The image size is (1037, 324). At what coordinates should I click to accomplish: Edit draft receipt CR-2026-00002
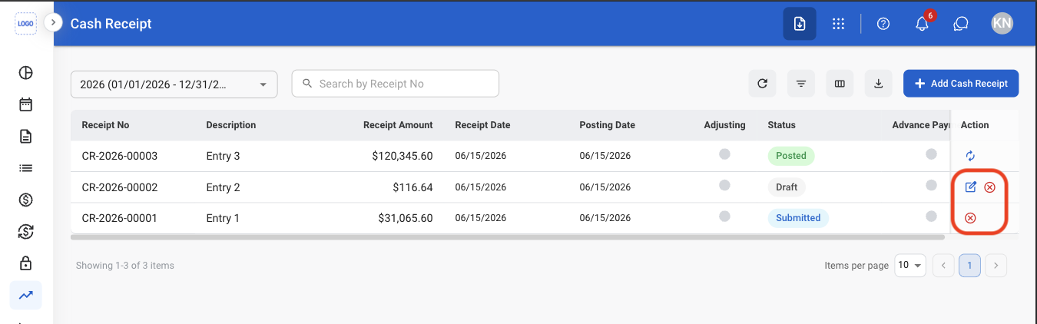coord(970,187)
